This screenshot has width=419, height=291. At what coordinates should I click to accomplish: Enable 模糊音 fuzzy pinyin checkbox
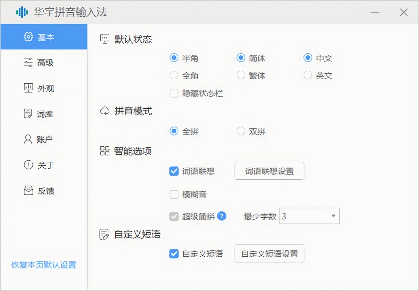click(x=174, y=194)
